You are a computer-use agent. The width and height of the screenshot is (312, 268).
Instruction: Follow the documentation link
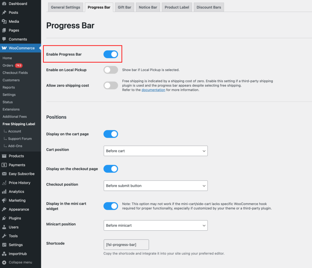[x=153, y=90]
